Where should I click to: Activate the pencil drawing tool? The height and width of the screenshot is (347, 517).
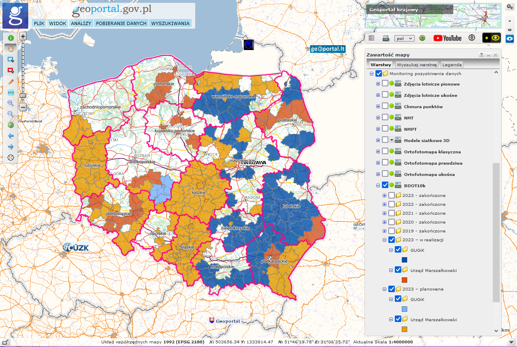tap(11, 81)
